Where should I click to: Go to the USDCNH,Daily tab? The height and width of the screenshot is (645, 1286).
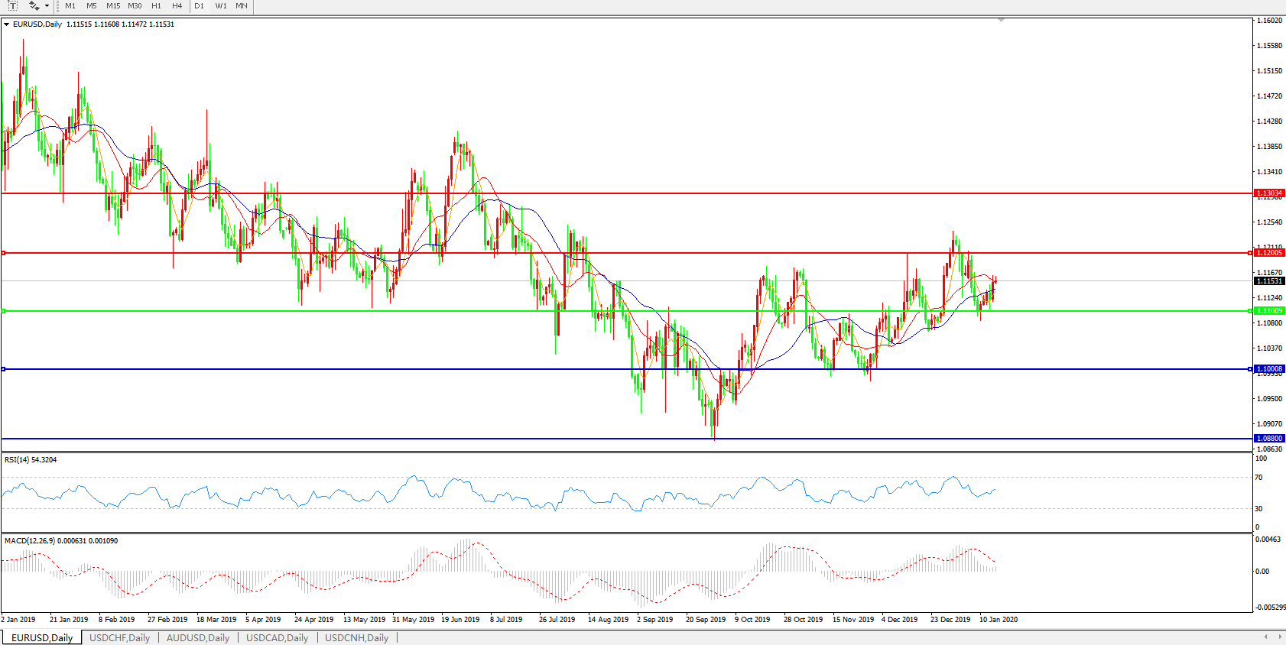tap(356, 637)
